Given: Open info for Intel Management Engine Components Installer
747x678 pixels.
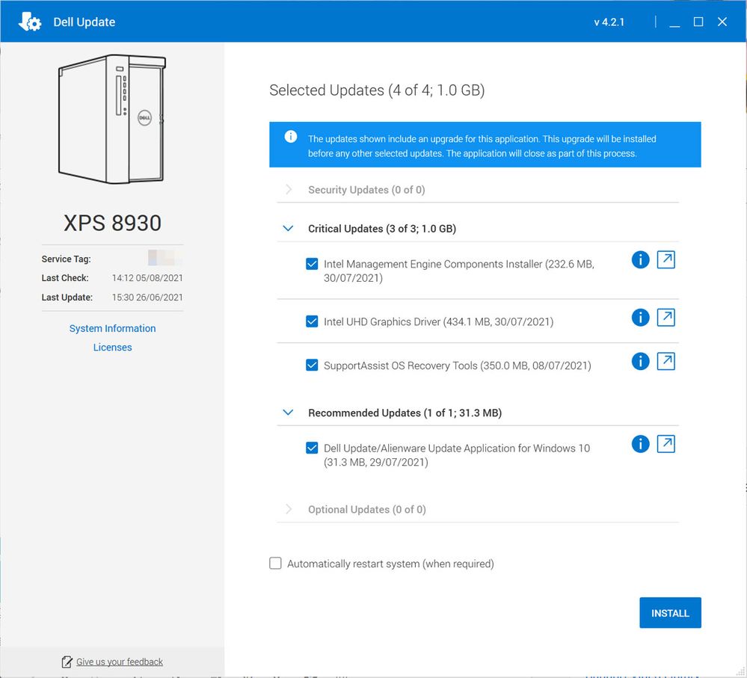Looking at the screenshot, I should coord(640,260).
